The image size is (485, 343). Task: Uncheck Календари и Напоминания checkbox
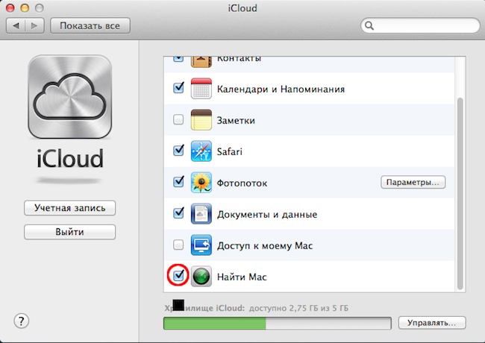coord(178,88)
